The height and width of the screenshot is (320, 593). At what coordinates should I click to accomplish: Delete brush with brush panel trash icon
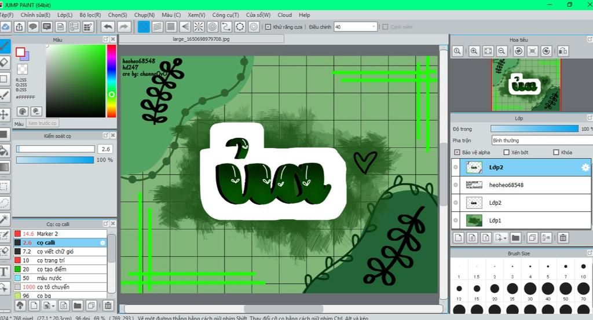pos(108,306)
